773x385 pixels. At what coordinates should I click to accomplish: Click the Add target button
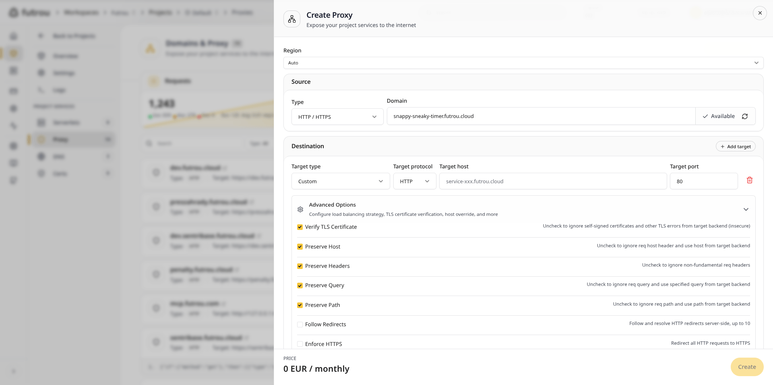pyautogui.click(x=736, y=146)
